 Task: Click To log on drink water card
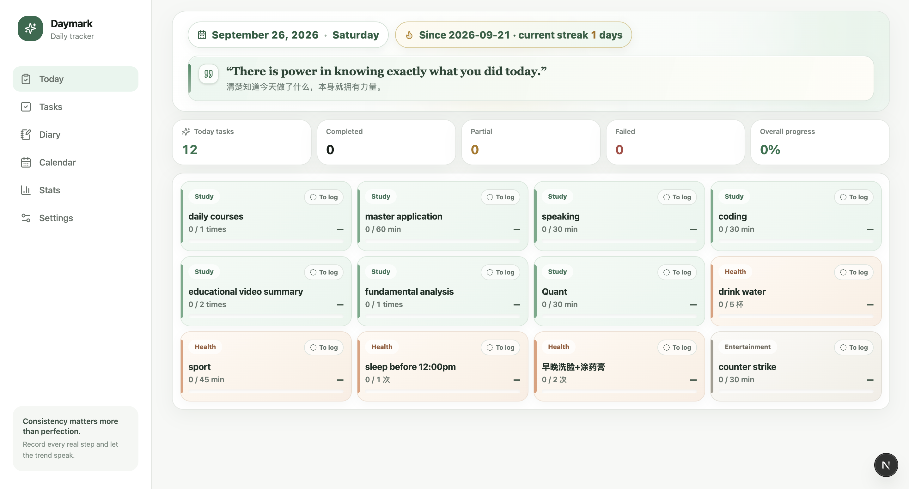click(x=854, y=272)
